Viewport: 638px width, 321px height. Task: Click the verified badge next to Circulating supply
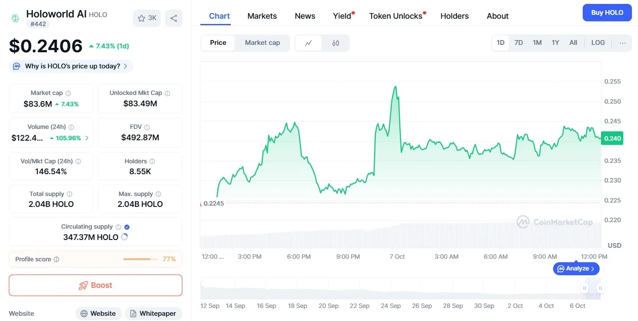click(x=126, y=226)
